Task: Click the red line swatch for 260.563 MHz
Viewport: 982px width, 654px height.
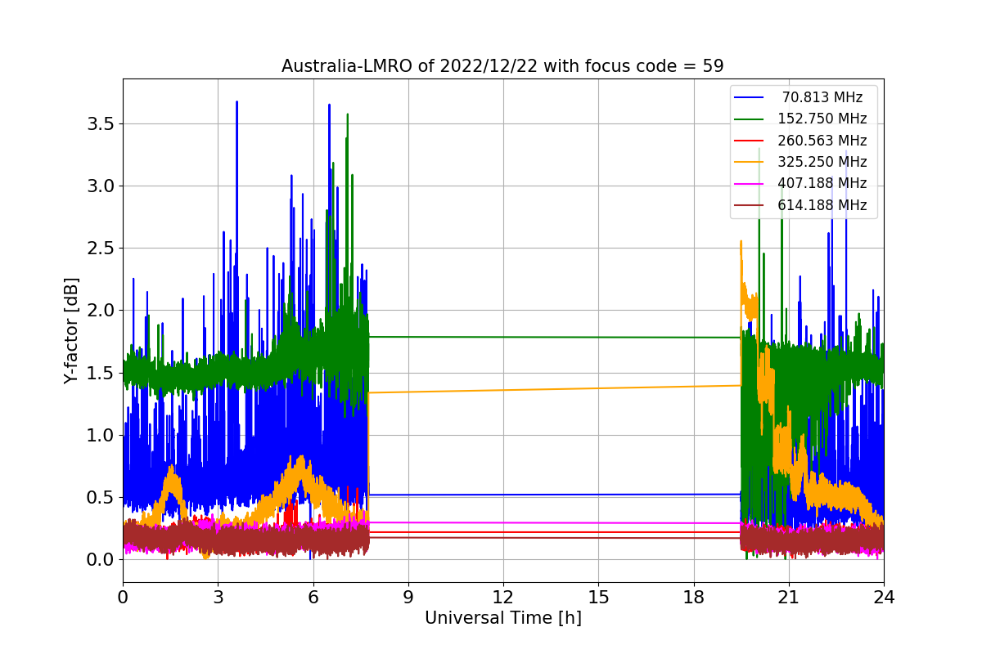Action: click(x=750, y=141)
